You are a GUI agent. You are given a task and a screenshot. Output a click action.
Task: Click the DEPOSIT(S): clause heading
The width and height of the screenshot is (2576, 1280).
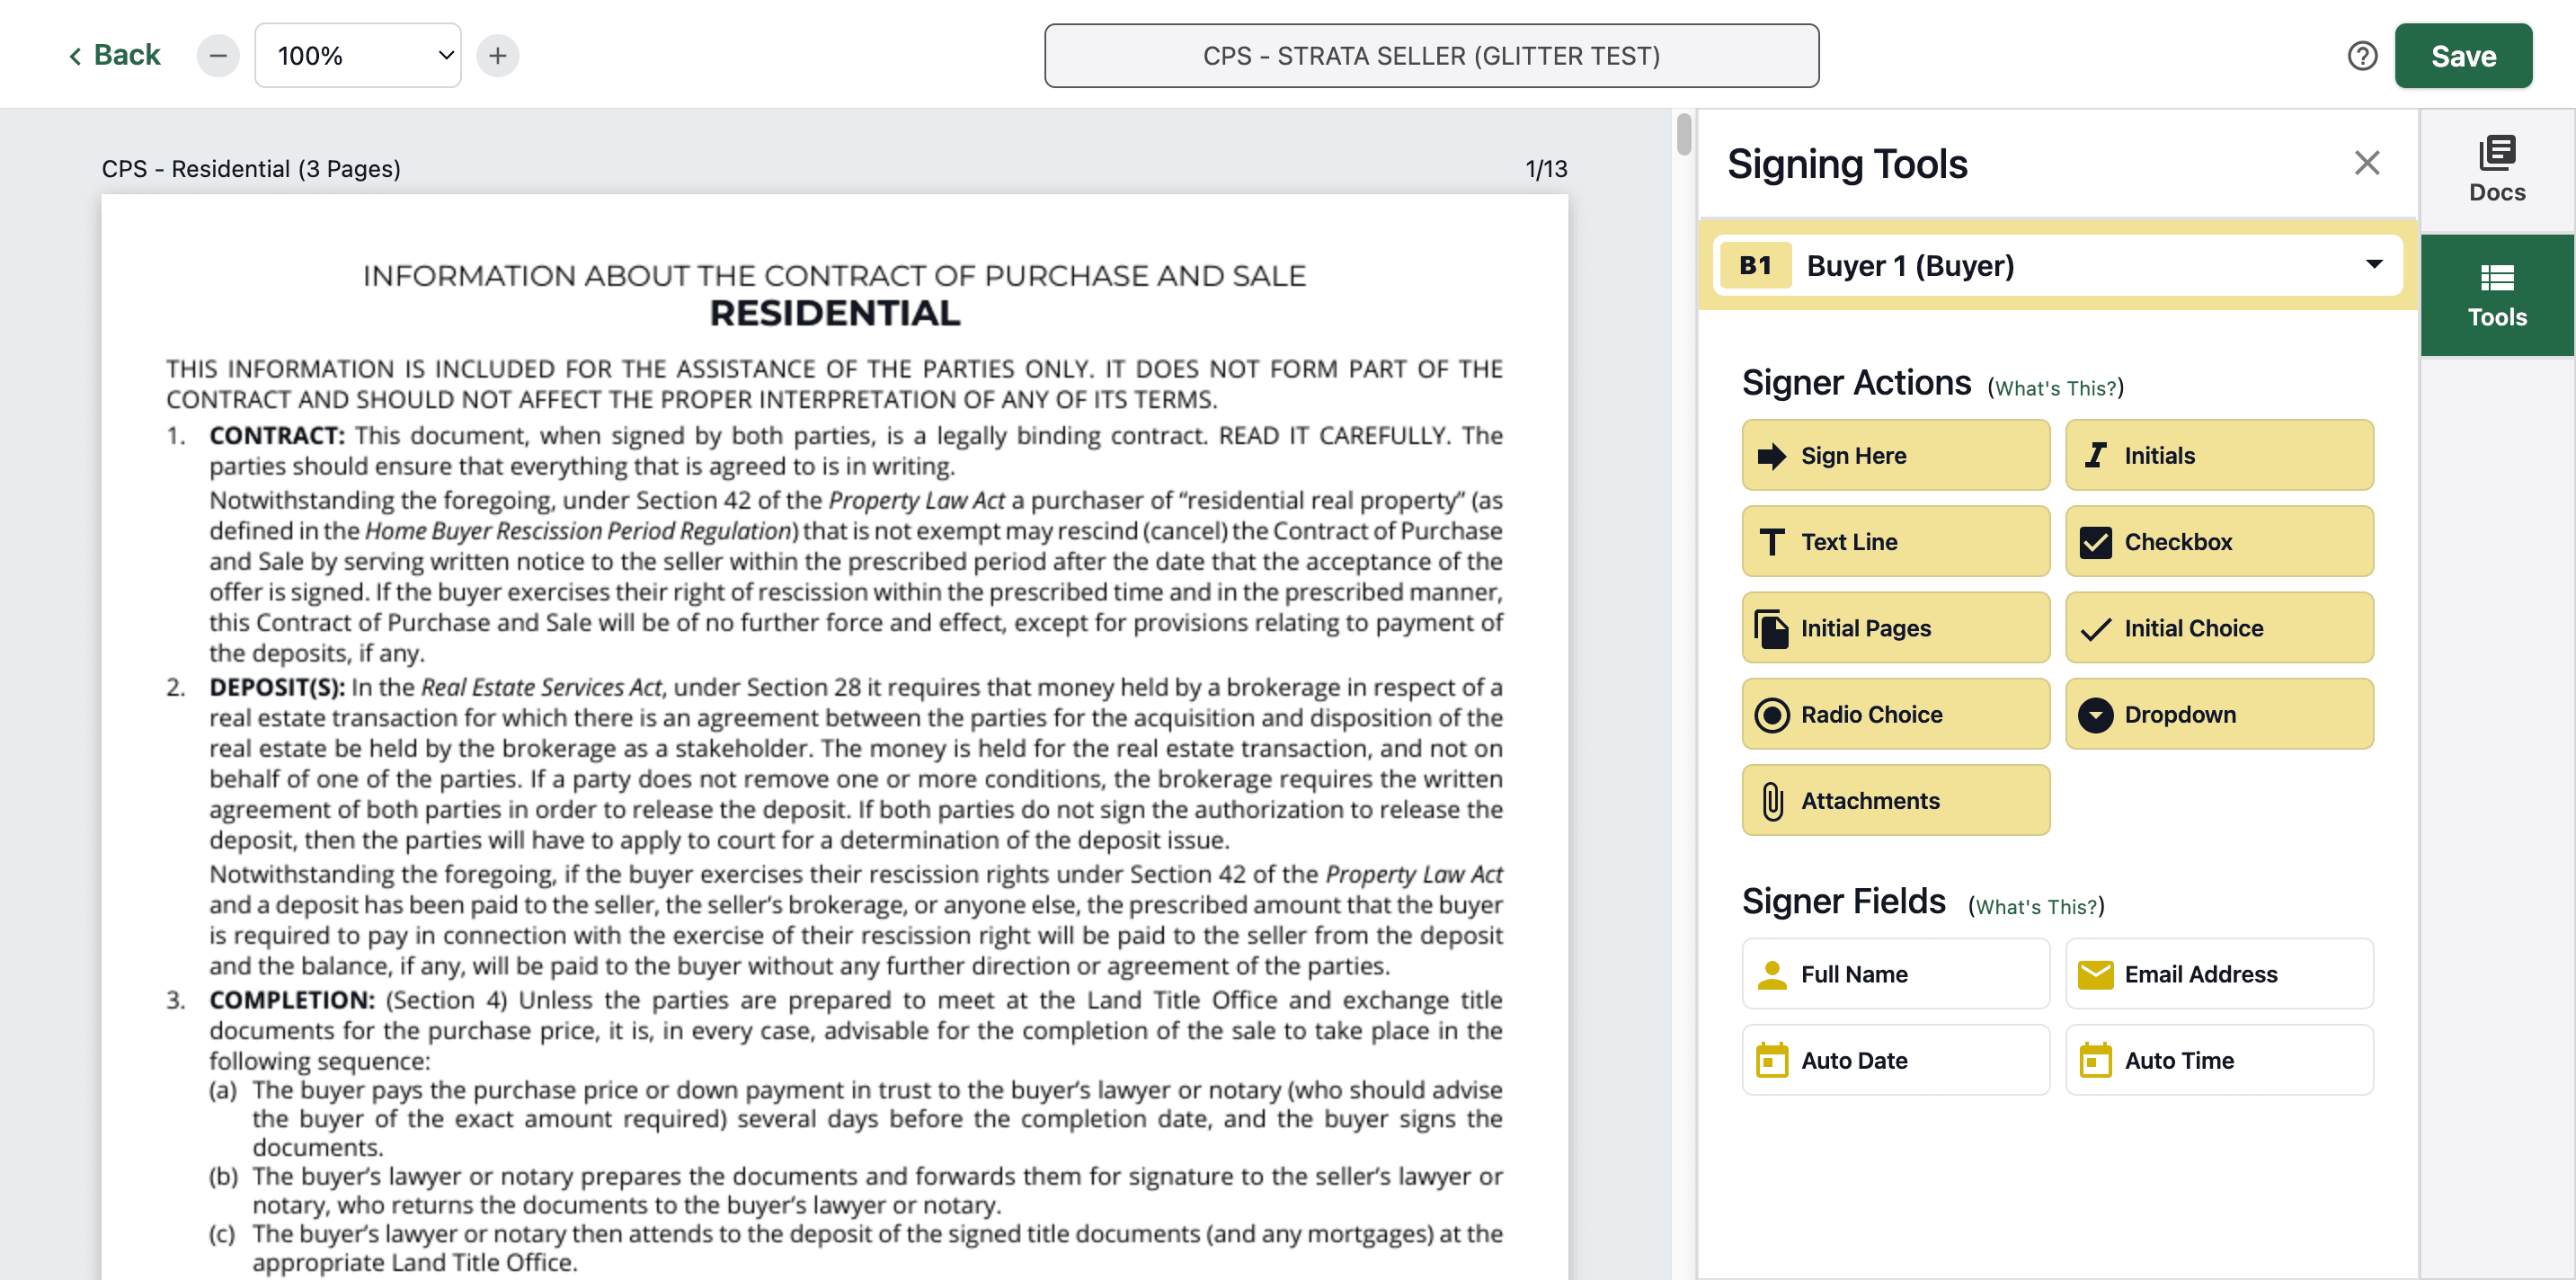point(277,688)
